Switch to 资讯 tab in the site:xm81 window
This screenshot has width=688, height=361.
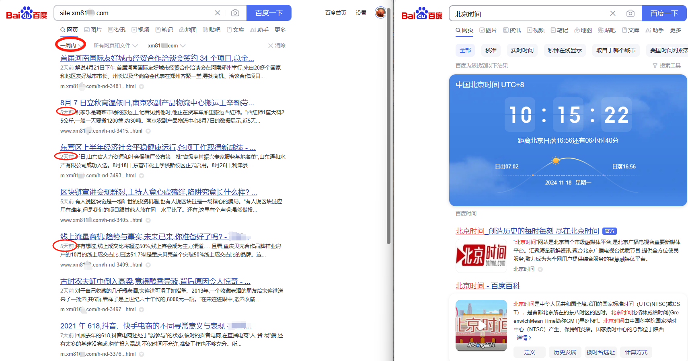tap(117, 30)
